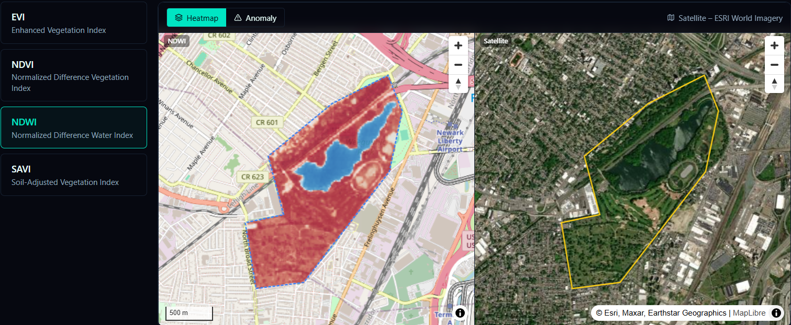The height and width of the screenshot is (325, 791).
Task: Select the NDWI index card
Action: pyautogui.click(x=74, y=127)
